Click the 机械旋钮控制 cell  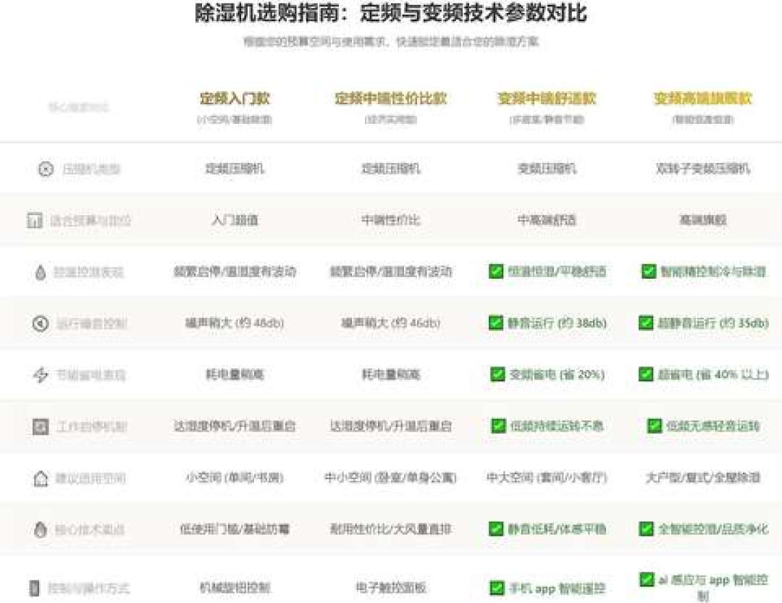[235, 588]
